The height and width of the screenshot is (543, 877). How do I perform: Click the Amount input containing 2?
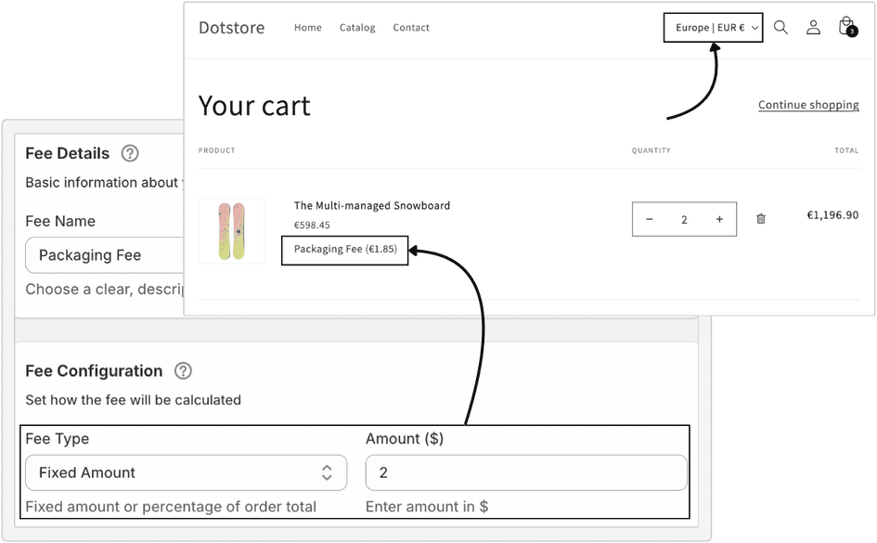click(x=525, y=472)
